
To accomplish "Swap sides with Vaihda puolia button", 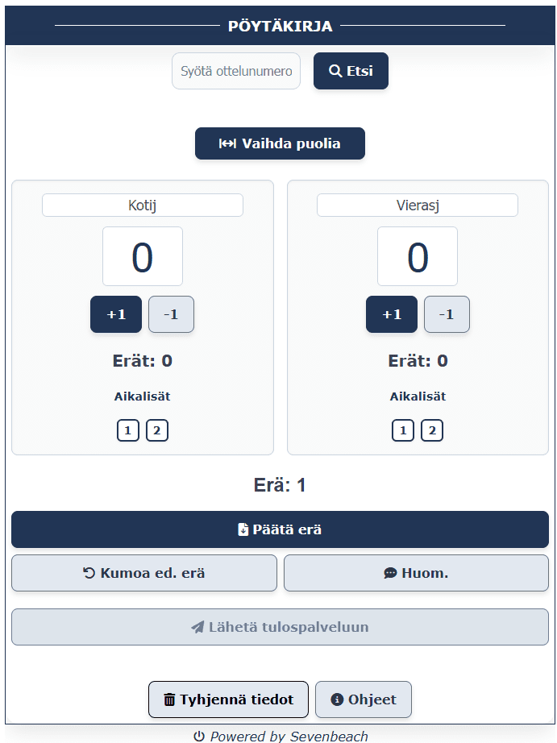I will pyautogui.click(x=281, y=143).
